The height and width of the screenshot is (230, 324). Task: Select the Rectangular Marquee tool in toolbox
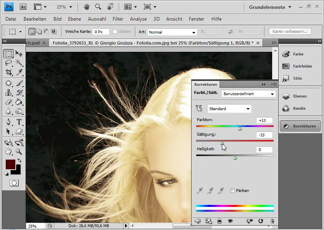[9, 54]
